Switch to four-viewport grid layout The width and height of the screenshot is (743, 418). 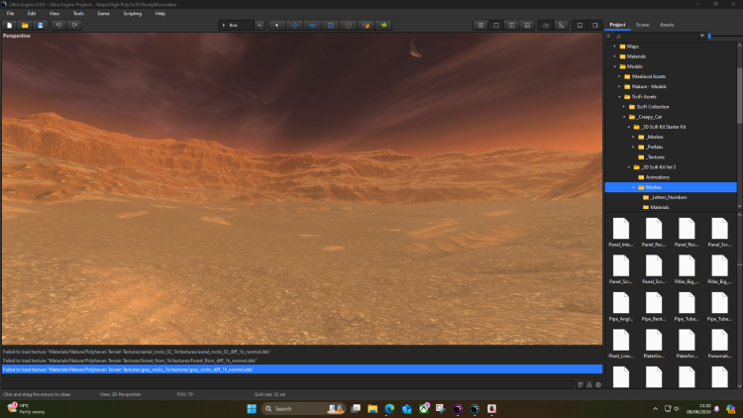click(x=480, y=25)
